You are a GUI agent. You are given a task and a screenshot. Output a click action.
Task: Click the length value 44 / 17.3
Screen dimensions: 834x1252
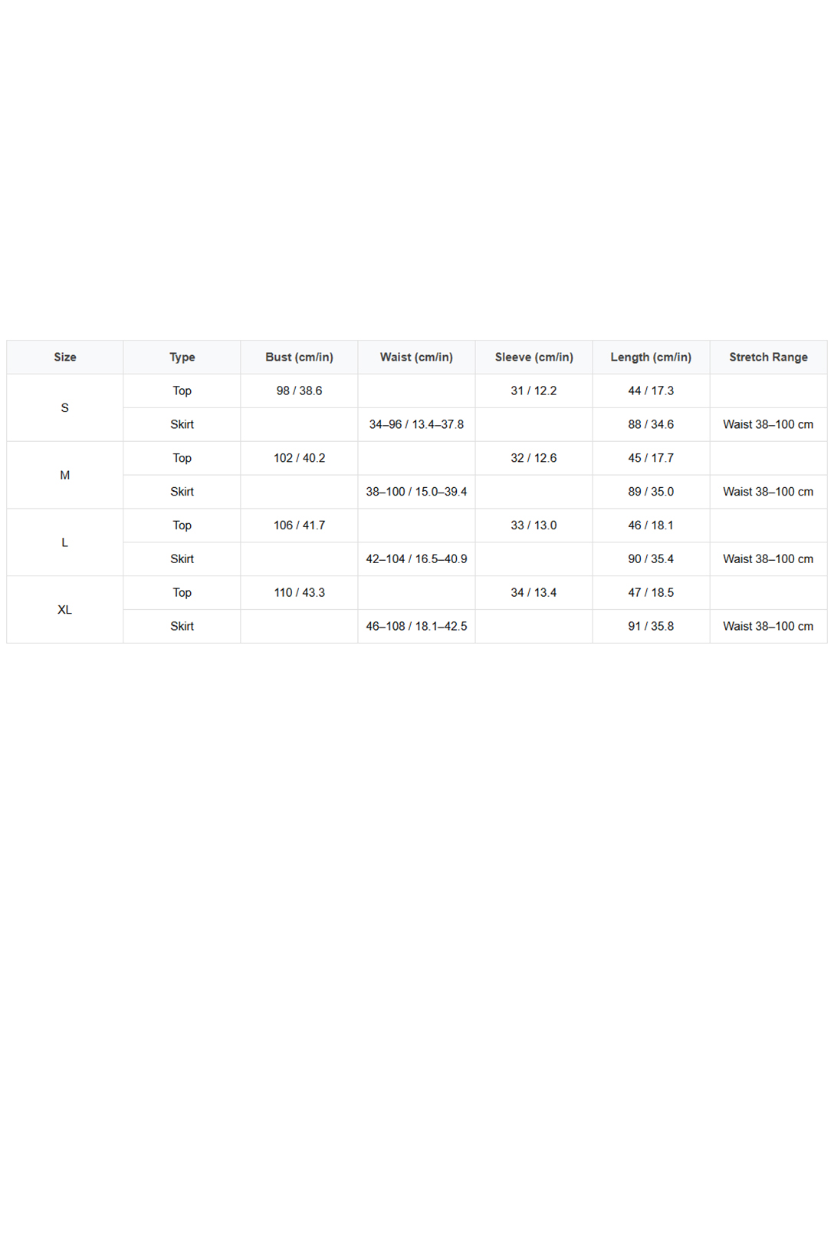point(652,390)
